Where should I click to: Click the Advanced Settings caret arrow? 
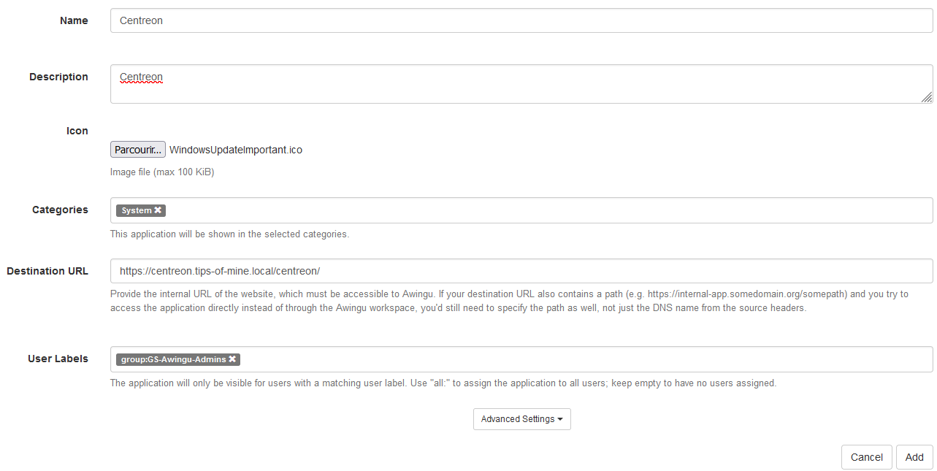pos(560,420)
